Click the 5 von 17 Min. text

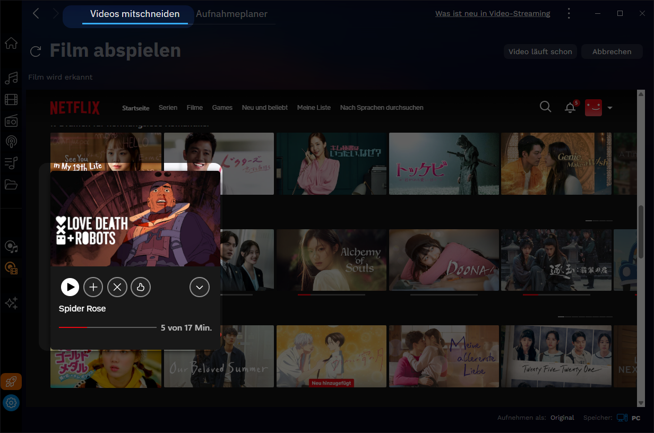coord(186,328)
